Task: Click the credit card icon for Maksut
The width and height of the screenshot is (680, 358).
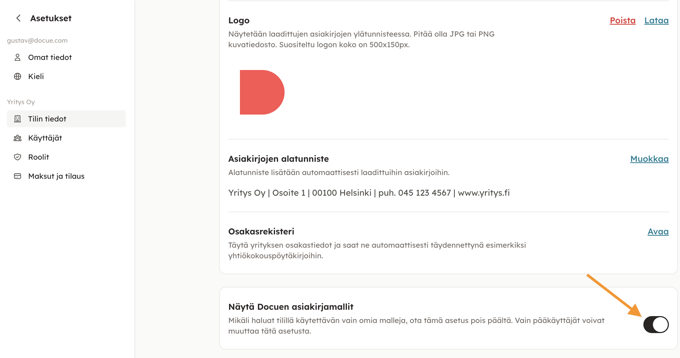Action: (18, 176)
